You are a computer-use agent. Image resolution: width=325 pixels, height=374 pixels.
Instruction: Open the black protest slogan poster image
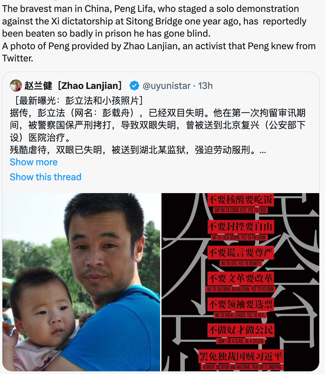pyautogui.click(x=240, y=282)
